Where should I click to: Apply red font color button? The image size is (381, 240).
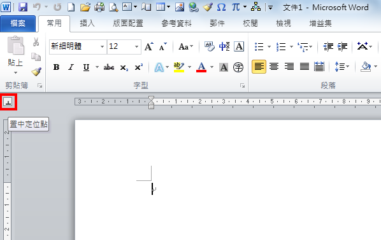[201, 67]
